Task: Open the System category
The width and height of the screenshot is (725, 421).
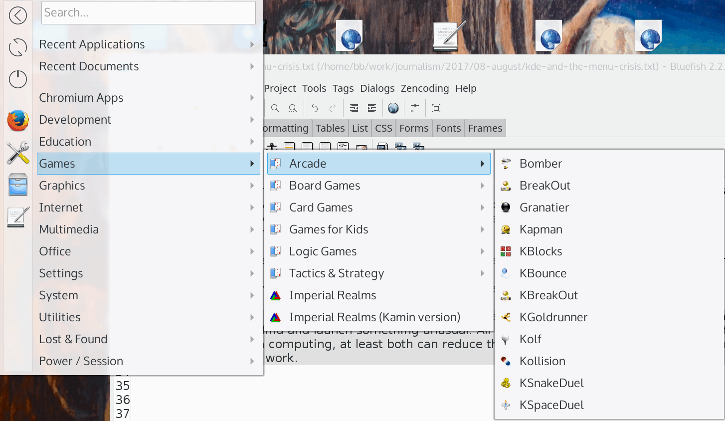Action: click(149, 295)
